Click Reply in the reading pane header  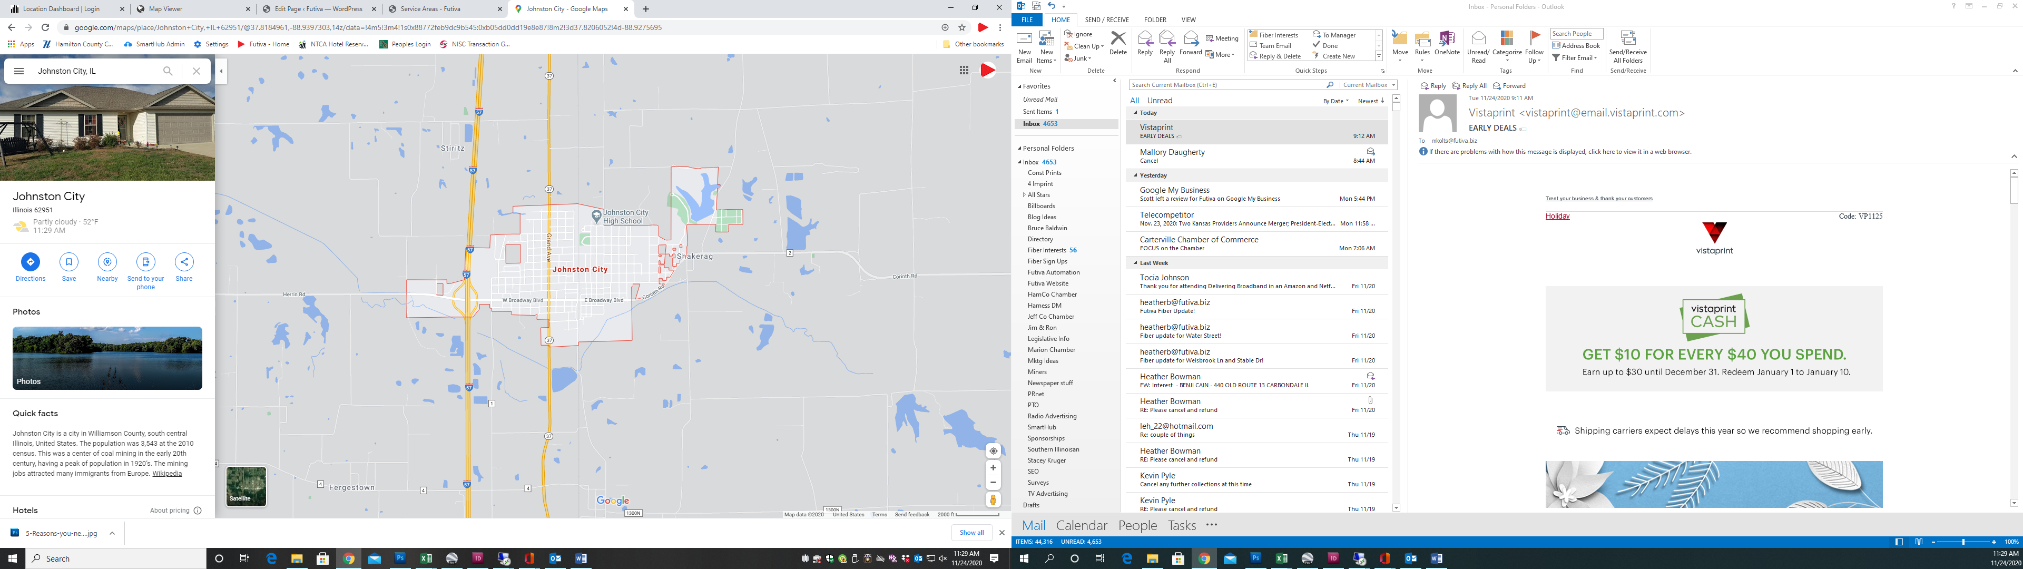pyautogui.click(x=1433, y=86)
